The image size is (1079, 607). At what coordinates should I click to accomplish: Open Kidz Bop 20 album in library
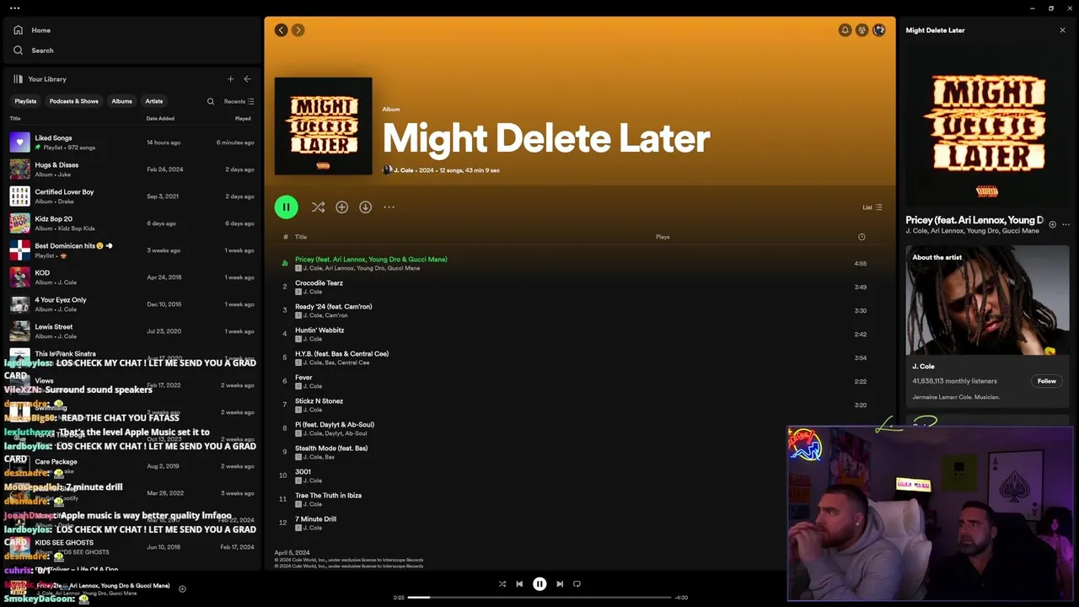[x=132, y=223]
